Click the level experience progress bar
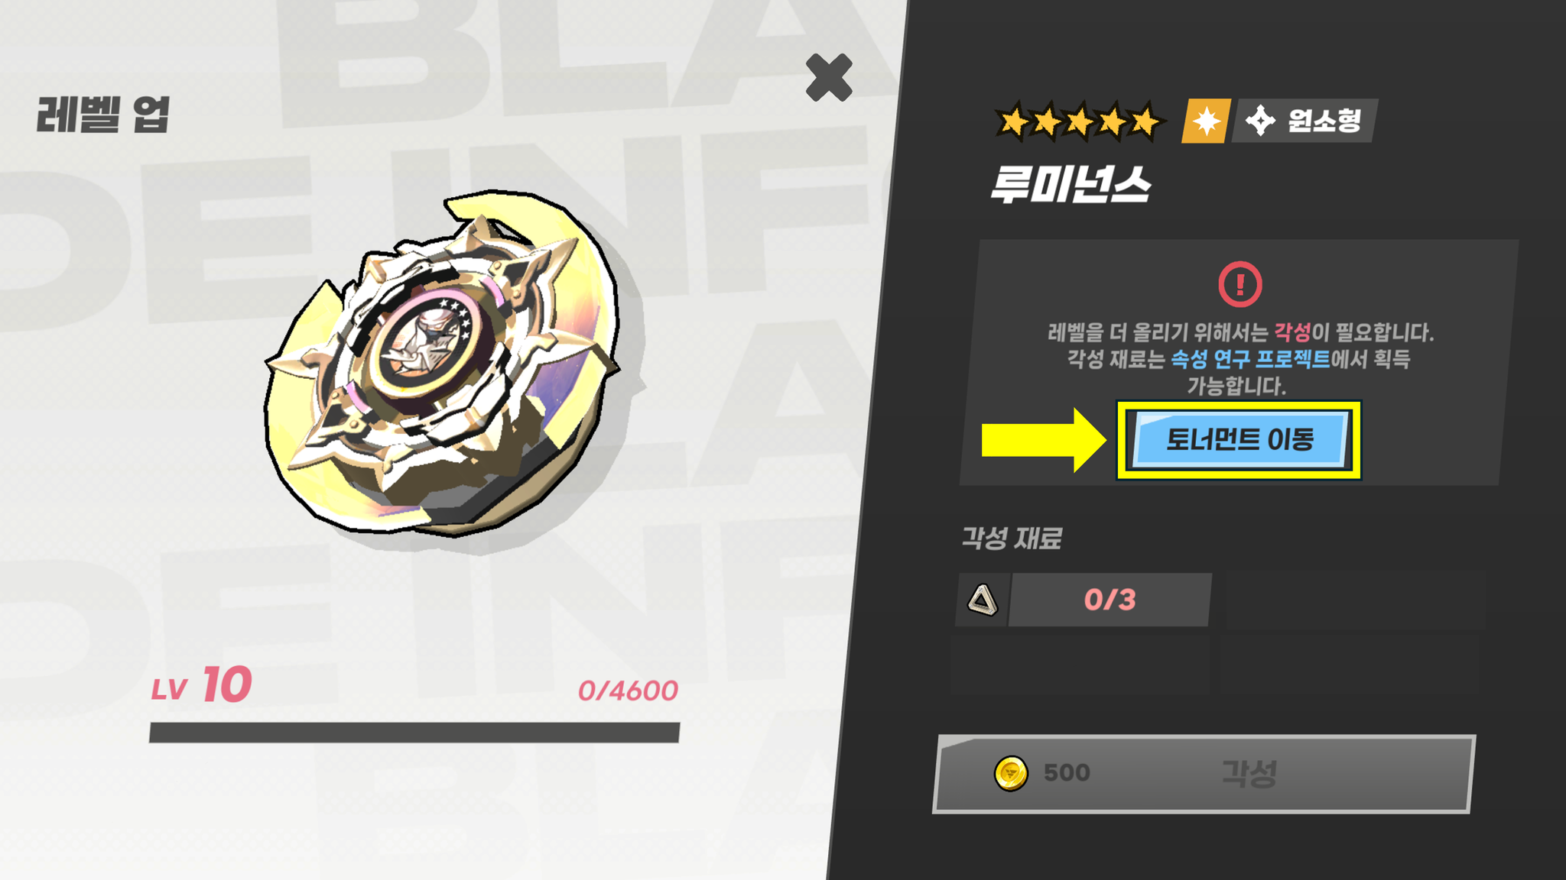This screenshot has width=1566, height=880. [414, 733]
